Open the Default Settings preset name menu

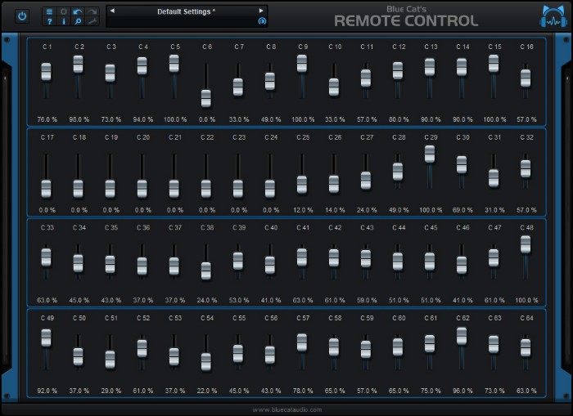tap(187, 11)
